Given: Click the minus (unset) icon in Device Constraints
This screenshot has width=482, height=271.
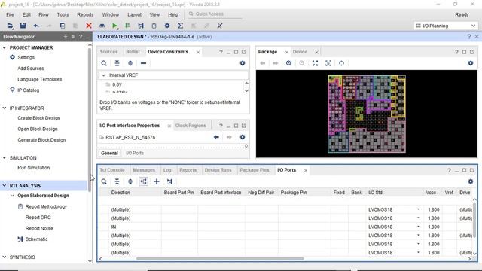Looking at the screenshot, I should pos(143,63).
